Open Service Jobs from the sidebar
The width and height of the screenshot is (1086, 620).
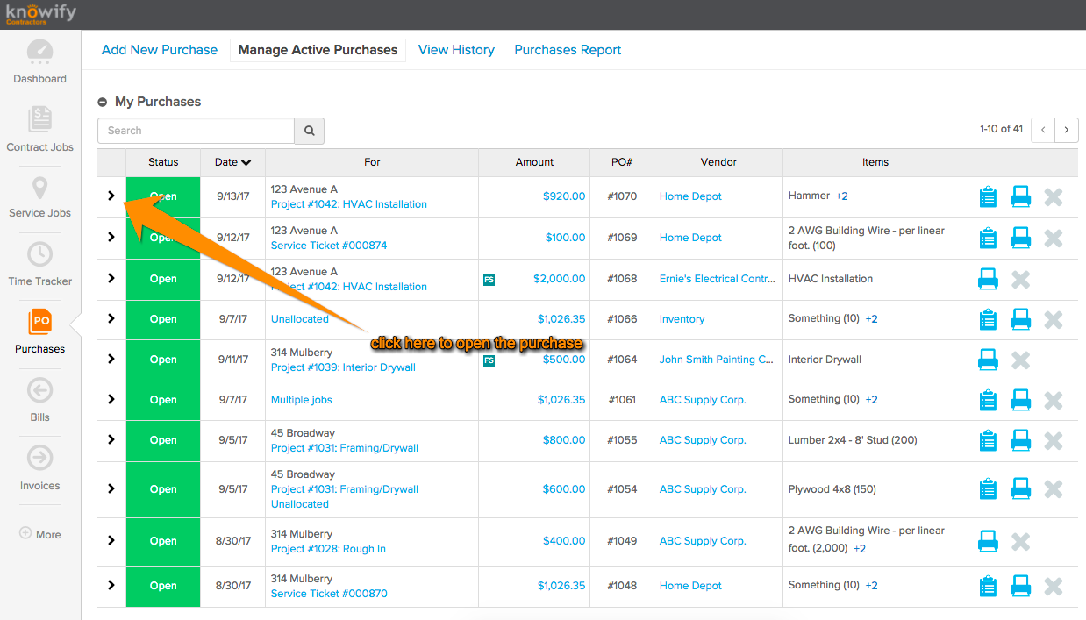pyautogui.click(x=39, y=197)
